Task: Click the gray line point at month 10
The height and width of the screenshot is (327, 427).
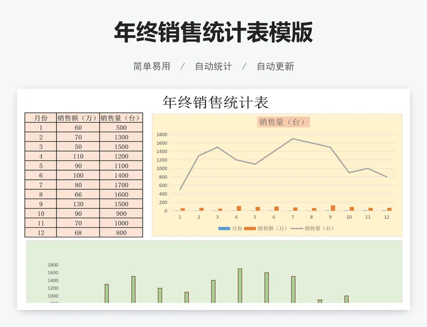Action: click(349, 173)
